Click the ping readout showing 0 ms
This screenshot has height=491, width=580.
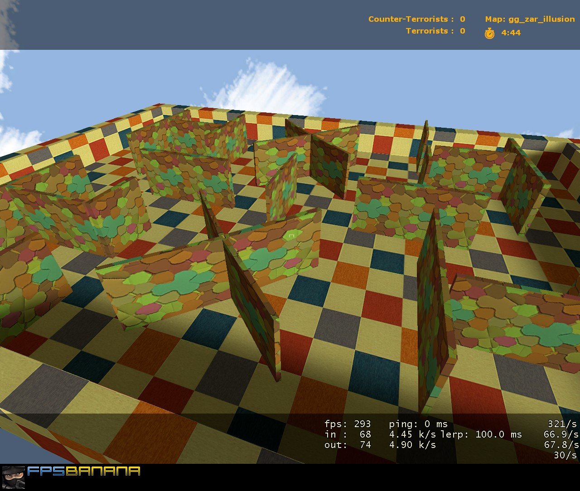[x=418, y=424]
